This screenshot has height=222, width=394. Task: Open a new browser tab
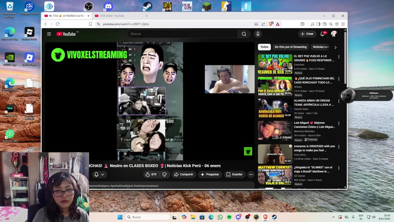(147, 16)
